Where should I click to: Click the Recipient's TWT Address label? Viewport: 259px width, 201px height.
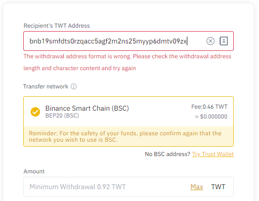(x=57, y=26)
